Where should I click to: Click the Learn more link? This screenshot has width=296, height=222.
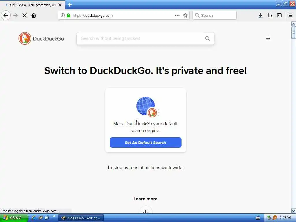(x=145, y=199)
